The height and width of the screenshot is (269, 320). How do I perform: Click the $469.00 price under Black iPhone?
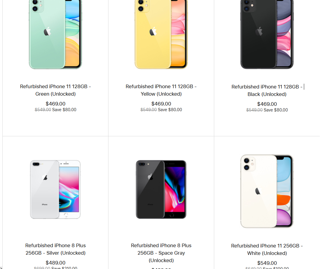coord(267,104)
